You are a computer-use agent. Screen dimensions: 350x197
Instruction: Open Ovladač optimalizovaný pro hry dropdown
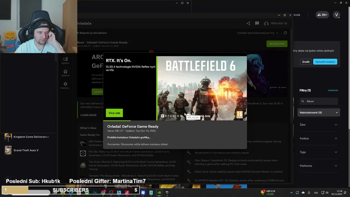click(x=258, y=33)
